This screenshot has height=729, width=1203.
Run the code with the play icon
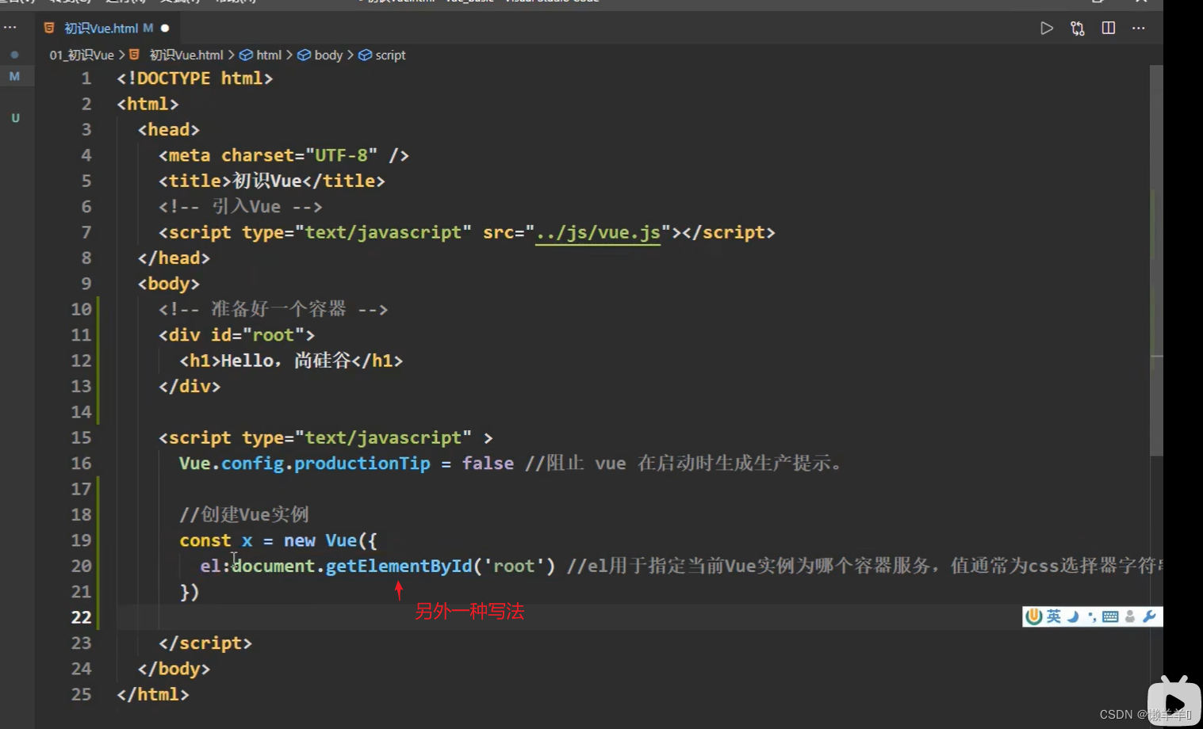pos(1047,29)
